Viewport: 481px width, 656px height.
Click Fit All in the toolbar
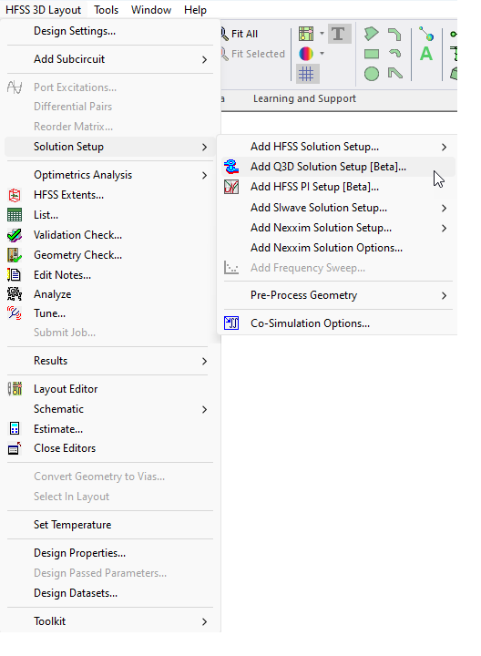tap(240, 34)
